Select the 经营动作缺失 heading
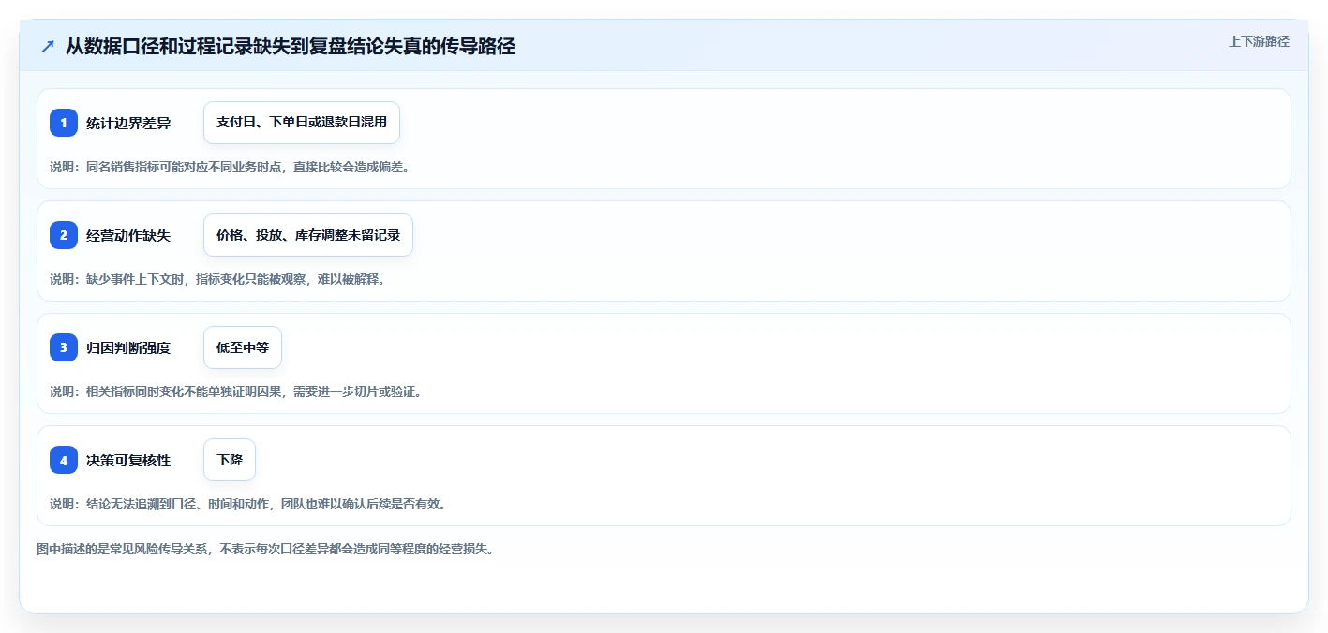 pyautogui.click(x=128, y=235)
